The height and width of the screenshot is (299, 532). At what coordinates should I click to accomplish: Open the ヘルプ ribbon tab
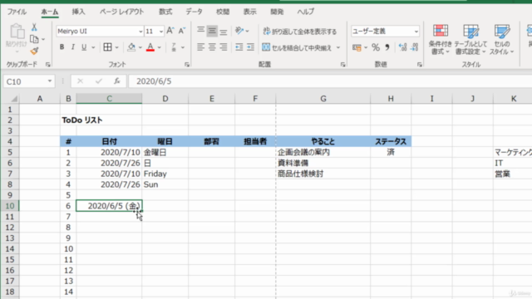(x=306, y=12)
